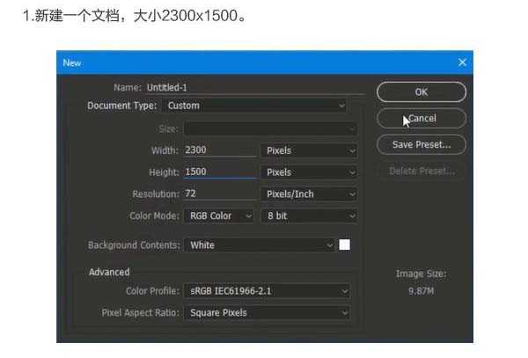Click the Height field showing 1500
This screenshot has width=528, height=358.
point(219,172)
